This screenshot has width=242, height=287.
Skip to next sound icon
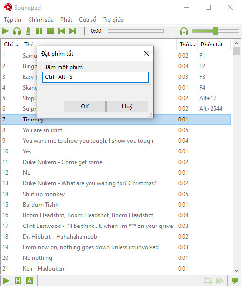[x=73, y=31]
